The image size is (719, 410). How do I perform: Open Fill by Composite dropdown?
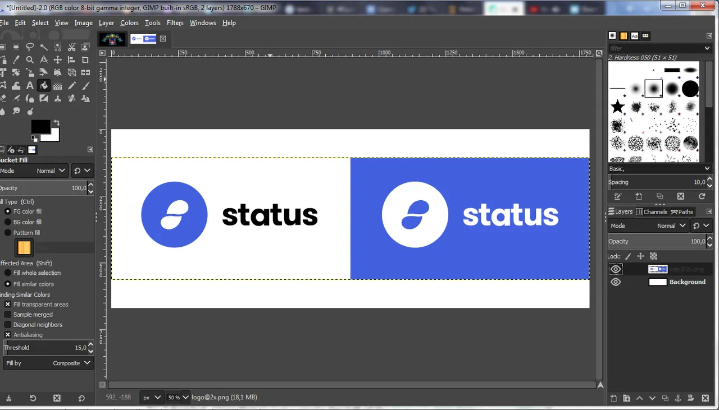(x=48, y=363)
